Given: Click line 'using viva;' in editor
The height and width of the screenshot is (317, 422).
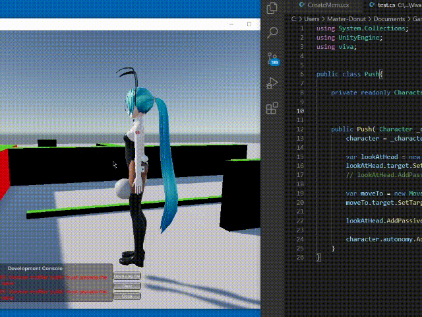Looking at the screenshot, I should (336, 47).
